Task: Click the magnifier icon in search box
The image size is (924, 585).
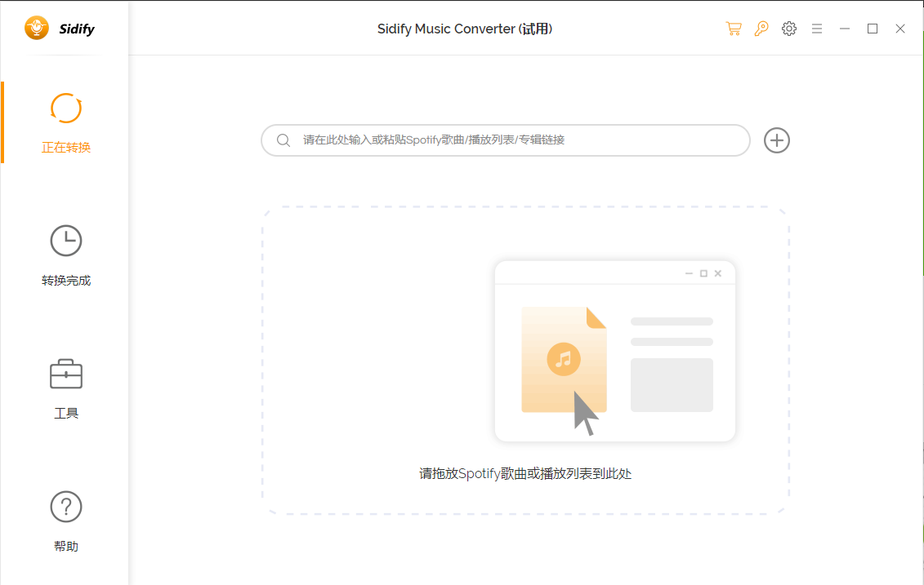Action: tap(283, 140)
